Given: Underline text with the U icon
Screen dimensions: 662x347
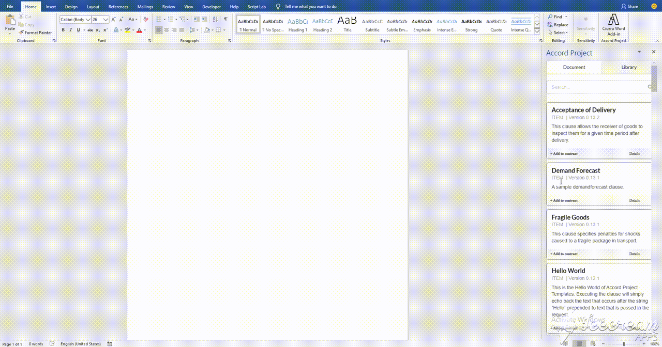Looking at the screenshot, I should click(78, 30).
